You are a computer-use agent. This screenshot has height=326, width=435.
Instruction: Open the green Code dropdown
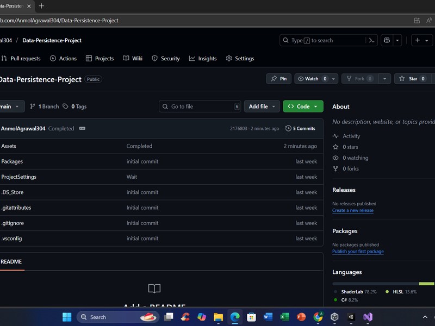pyautogui.click(x=303, y=106)
